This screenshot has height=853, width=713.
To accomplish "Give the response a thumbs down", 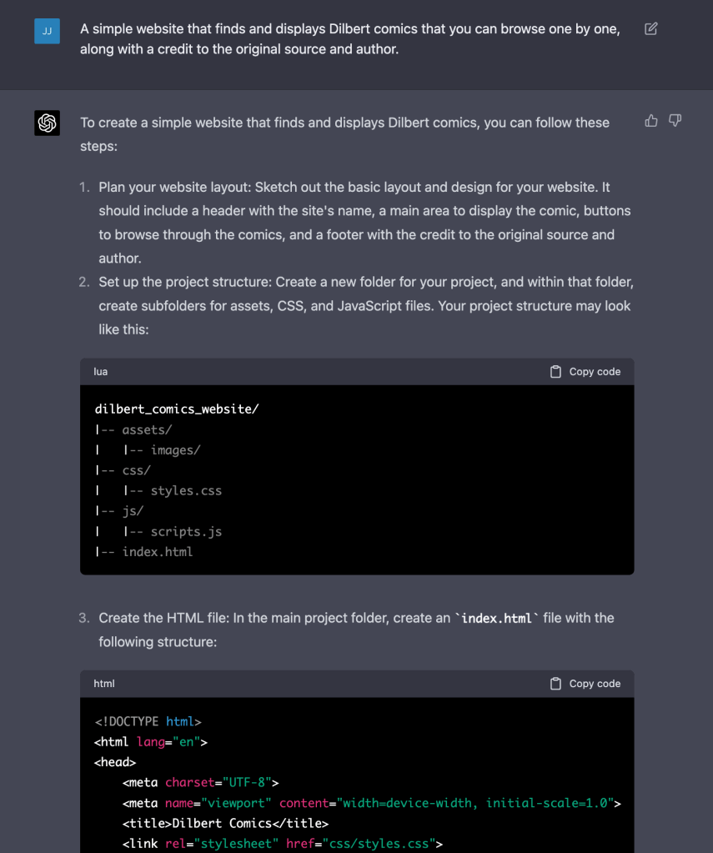I will [x=675, y=121].
